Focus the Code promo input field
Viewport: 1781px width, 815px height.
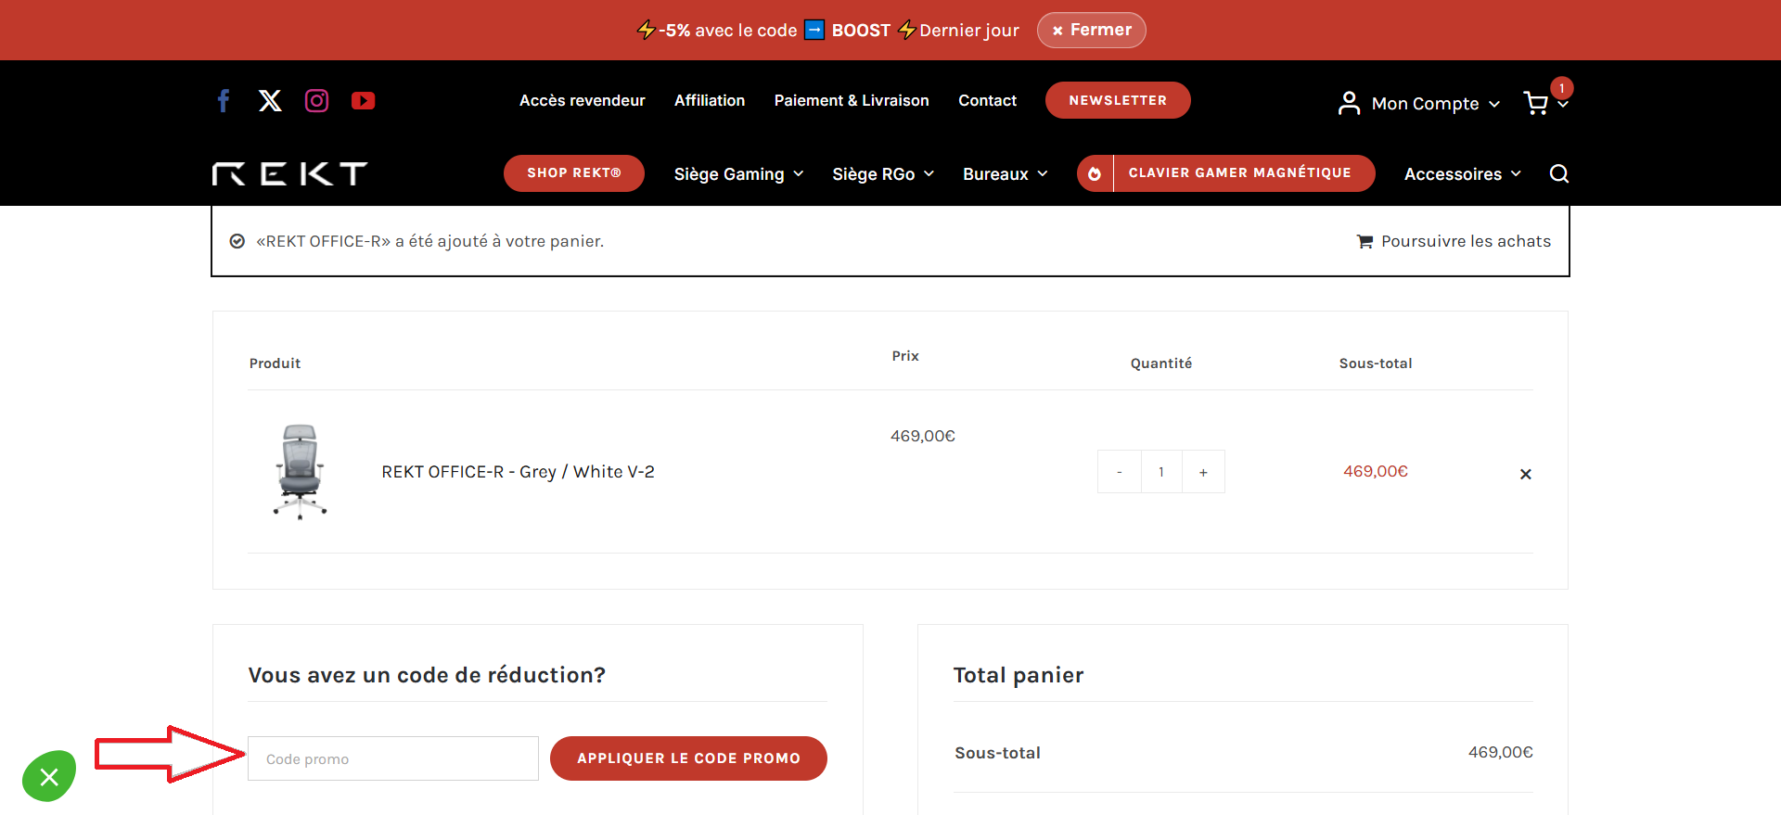pyautogui.click(x=393, y=758)
